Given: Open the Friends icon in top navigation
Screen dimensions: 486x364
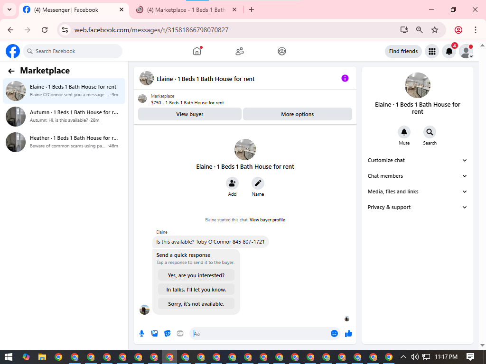Looking at the screenshot, I should point(240,51).
